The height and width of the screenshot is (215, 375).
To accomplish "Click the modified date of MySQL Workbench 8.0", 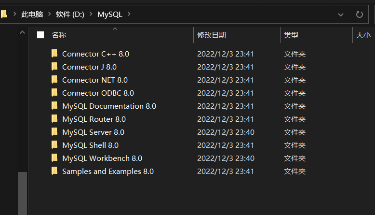I will click(x=226, y=158).
